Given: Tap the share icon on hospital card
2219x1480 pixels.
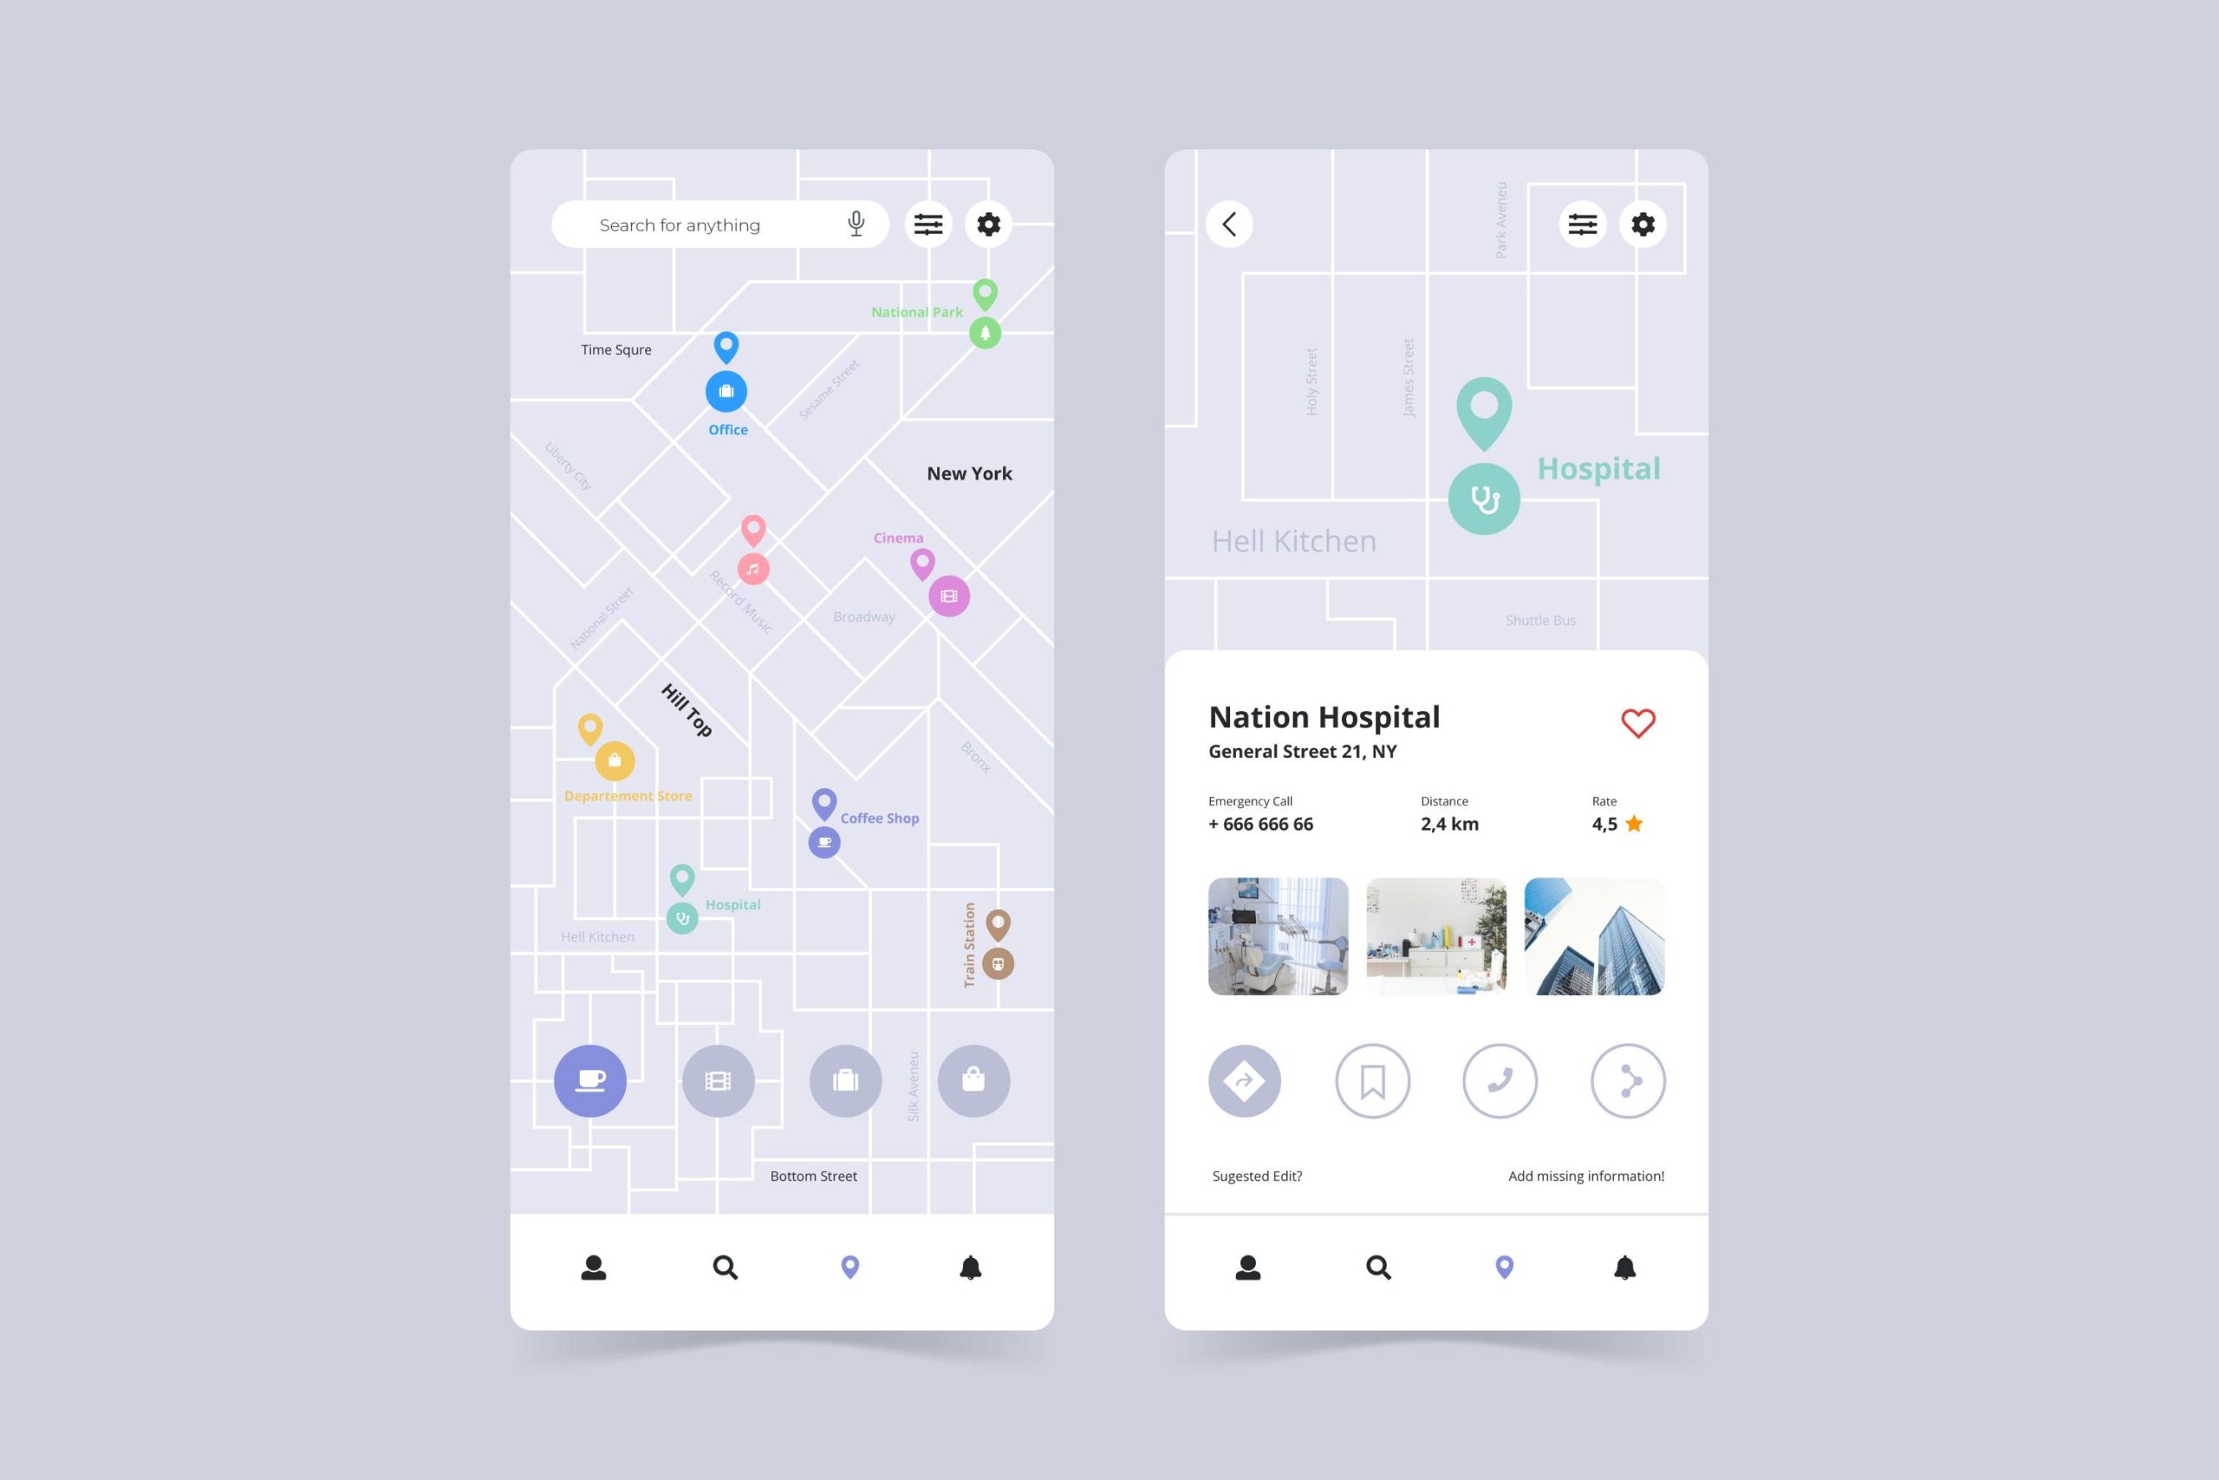Looking at the screenshot, I should 1624,1082.
